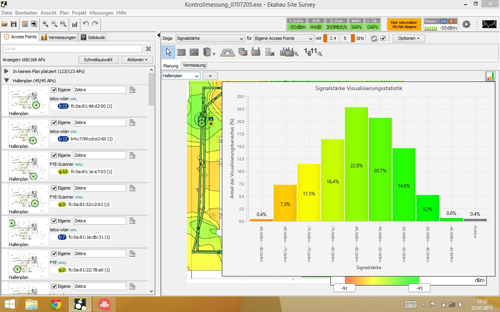Click the Schnellauswahl button
Image resolution: width=500 pixels, height=312 pixels.
(x=98, y=60)
